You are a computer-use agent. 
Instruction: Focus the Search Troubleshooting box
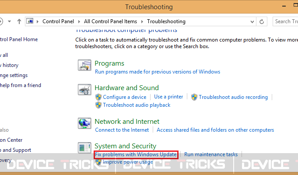[x=285, y=21]
